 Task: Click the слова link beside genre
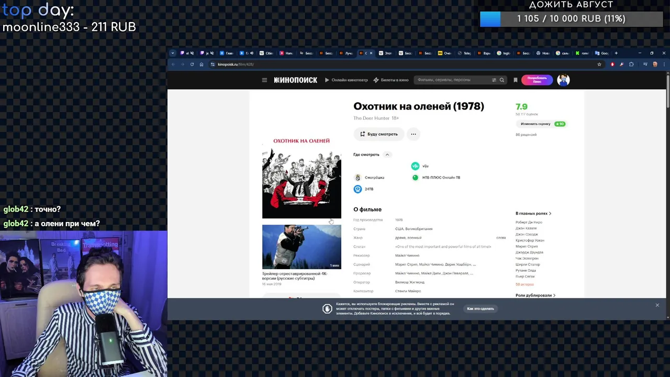(501, 238)
